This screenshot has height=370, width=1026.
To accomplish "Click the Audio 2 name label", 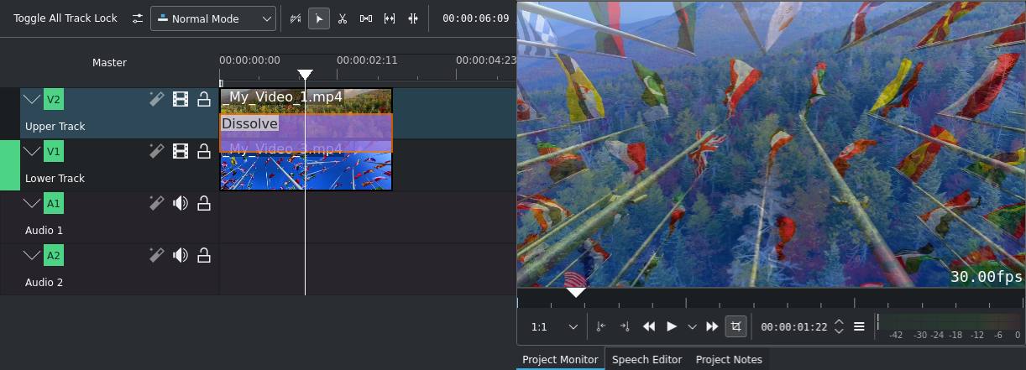I will [44, 283].
